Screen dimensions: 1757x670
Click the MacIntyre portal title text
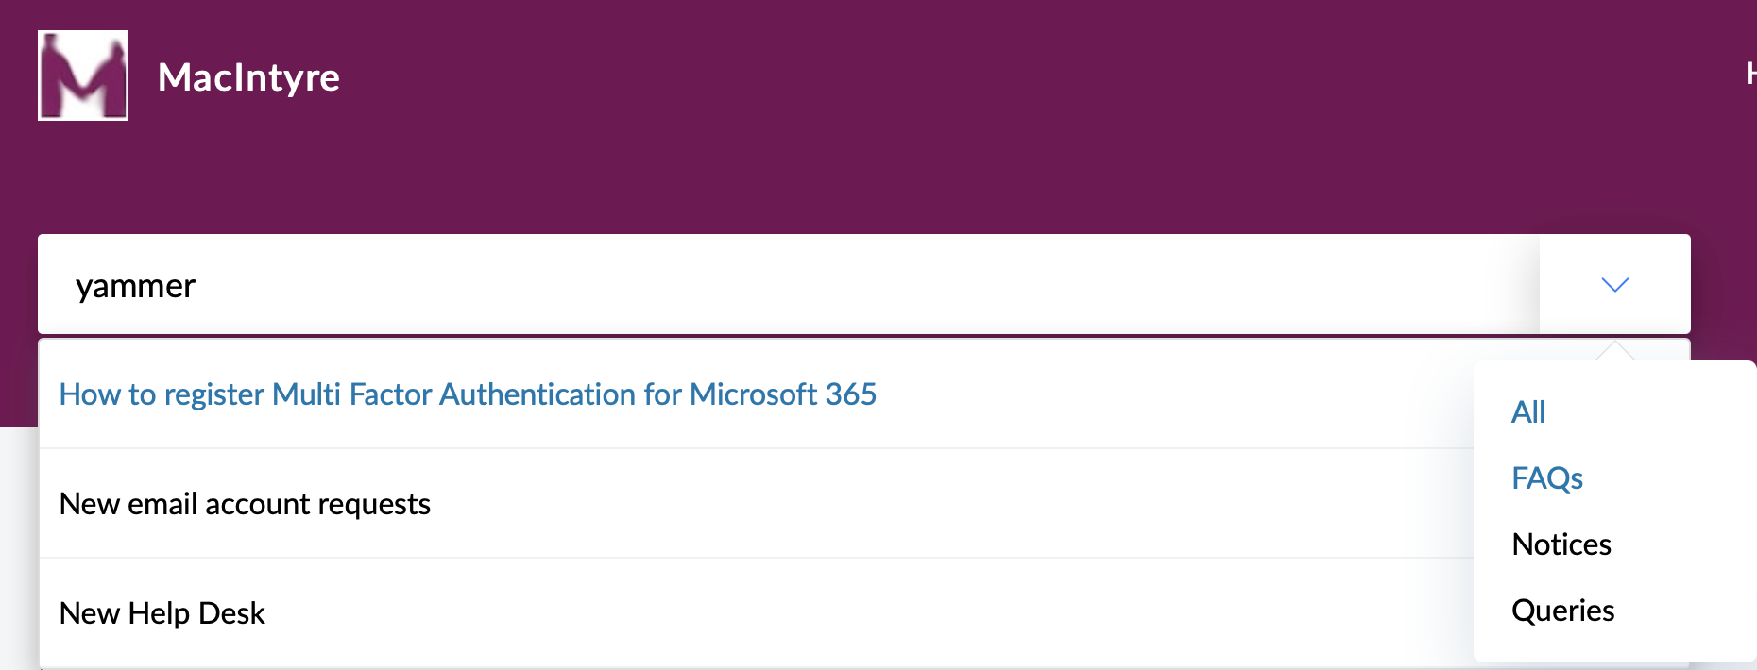coord(248,77)
